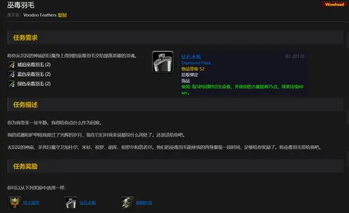
Task: Click the green use-effect text in tooltip
Action: 242,89
